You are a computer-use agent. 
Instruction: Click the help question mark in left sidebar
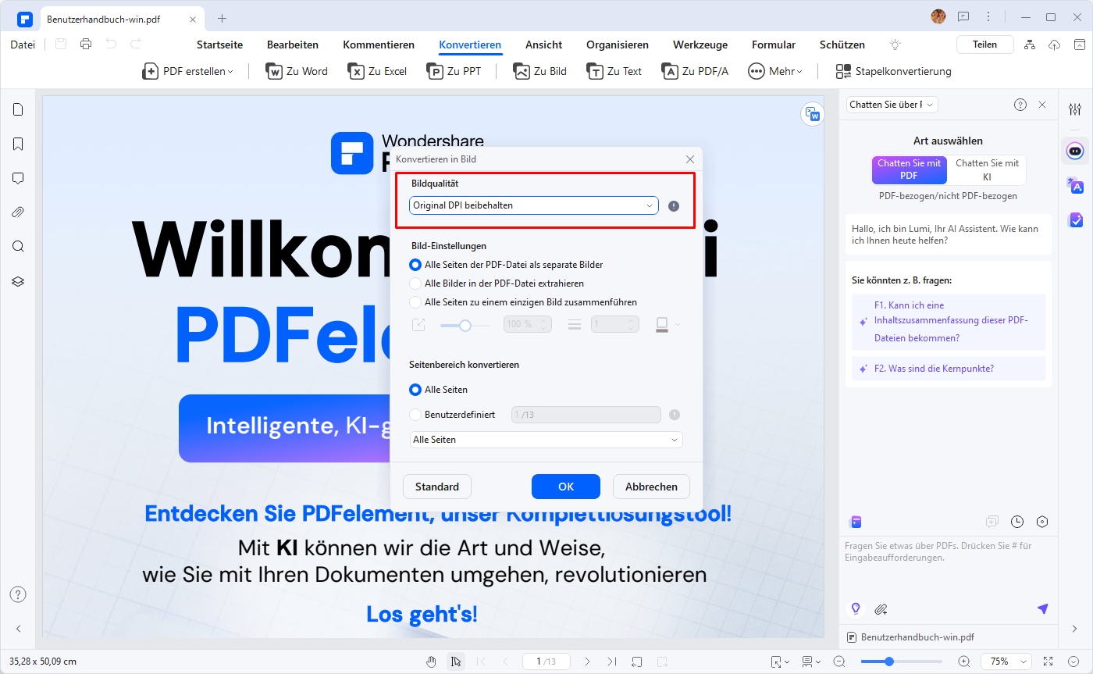point(18,594)
